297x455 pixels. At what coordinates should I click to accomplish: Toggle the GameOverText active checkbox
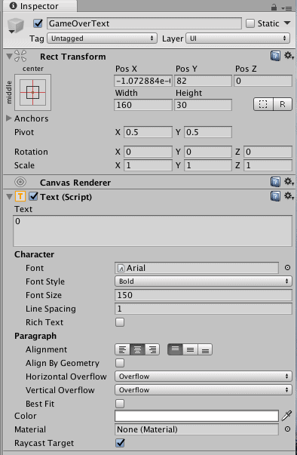point(38,23)
